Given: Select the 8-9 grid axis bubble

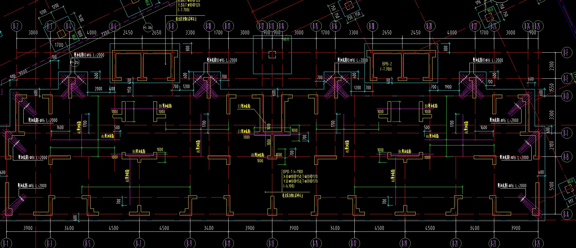Looking at the screenshot, I should click(x=189, y=243).
